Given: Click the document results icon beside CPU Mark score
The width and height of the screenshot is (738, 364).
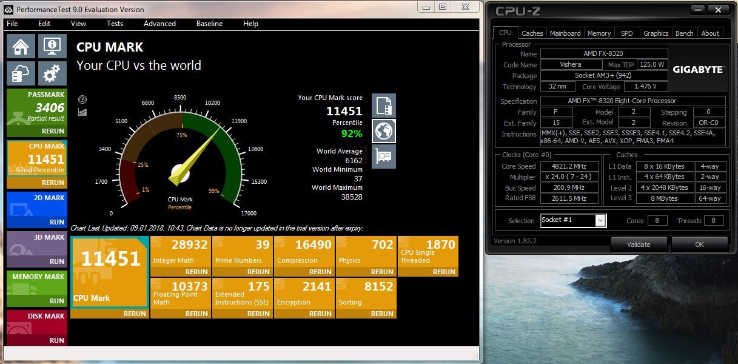Looking at the screenshot, I should coord(383,106).
